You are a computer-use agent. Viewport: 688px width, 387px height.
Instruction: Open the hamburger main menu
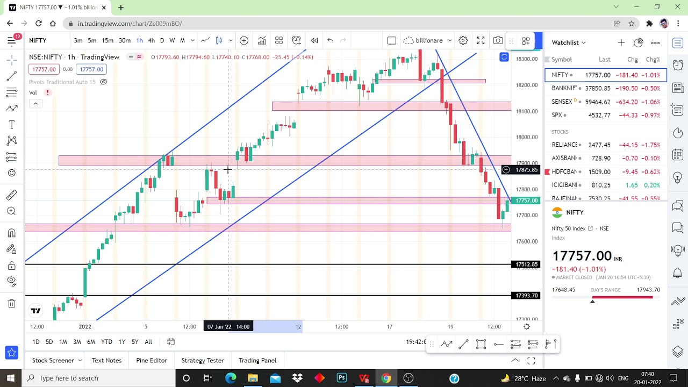[x=11, y=40]
